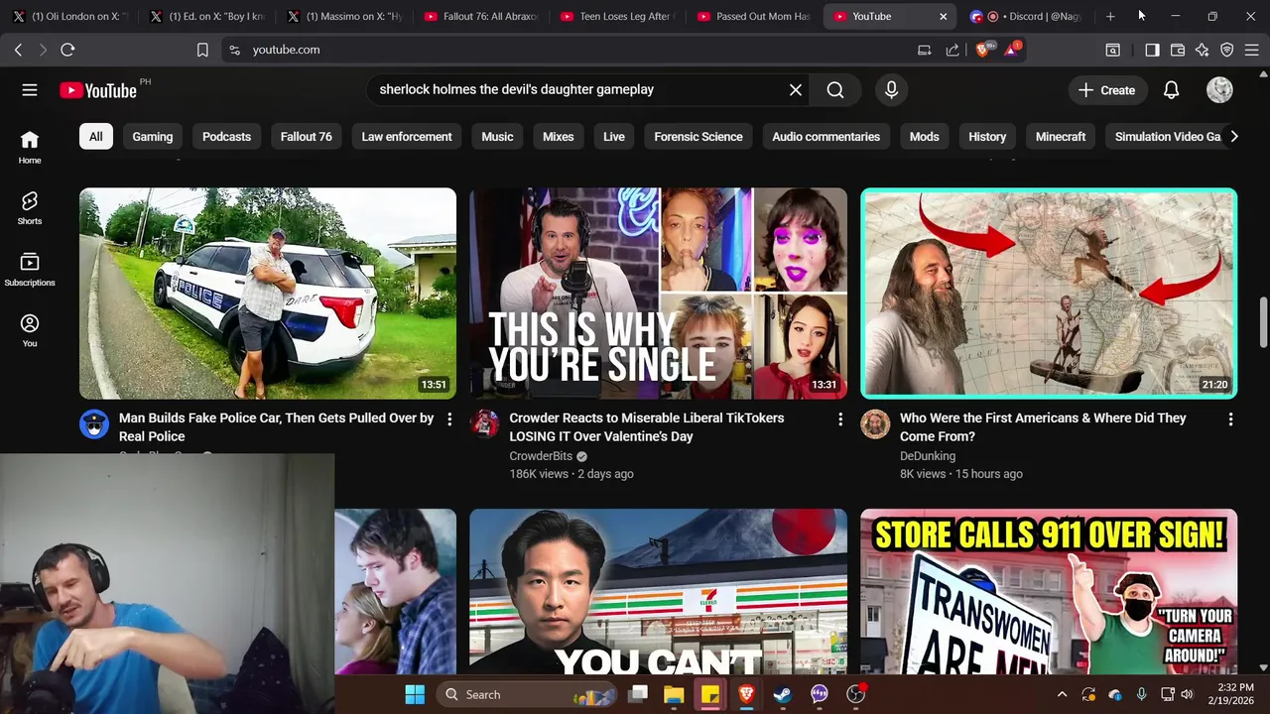Clear the search query with X
This screenshot has height=714, width=1270.
(x=796, y=90)
